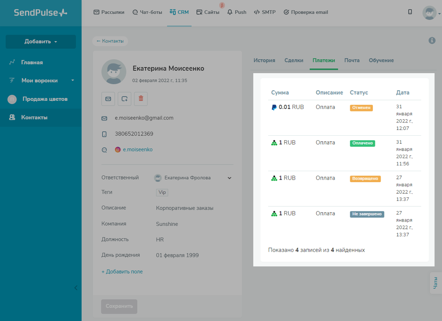This screenshot has height=321, width=442.
Task: Open the Чаты side panel tab
Action: coord(436,283)
